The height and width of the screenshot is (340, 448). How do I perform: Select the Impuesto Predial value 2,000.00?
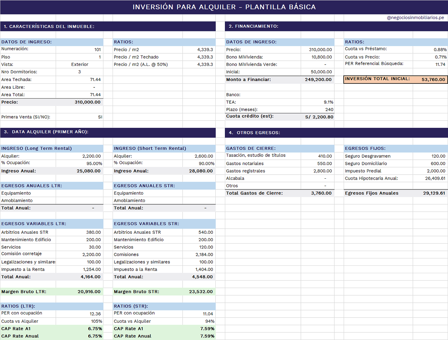pyautogui.click(x=430, y=171)
